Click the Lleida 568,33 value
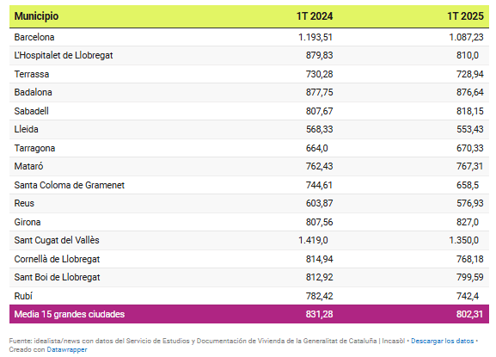 [x=319, y=129]
